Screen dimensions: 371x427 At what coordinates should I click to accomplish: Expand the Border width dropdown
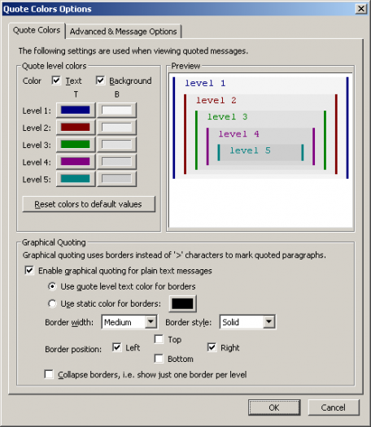(x=151, y=322)
